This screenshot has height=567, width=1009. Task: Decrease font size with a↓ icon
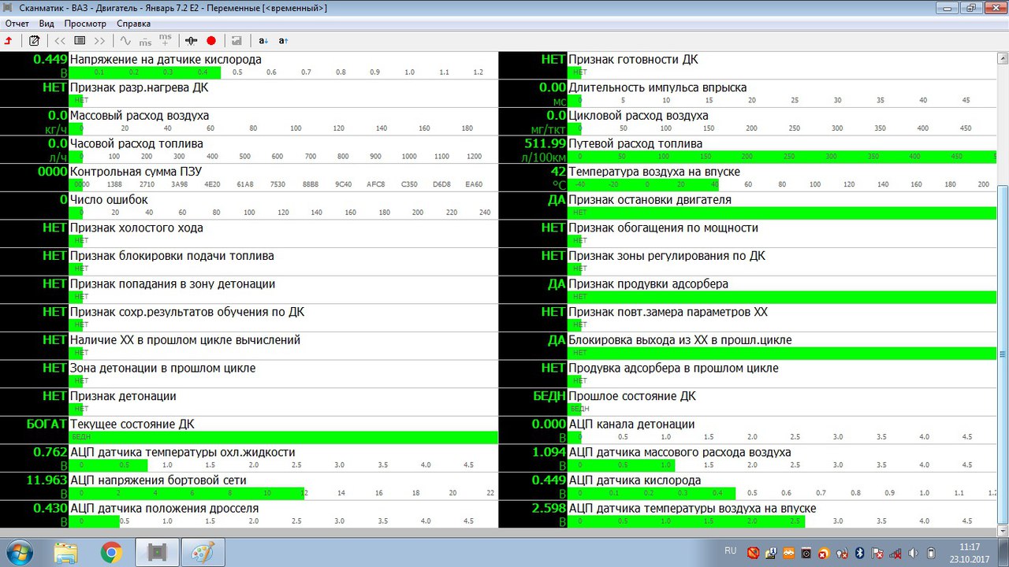point(263,40)
